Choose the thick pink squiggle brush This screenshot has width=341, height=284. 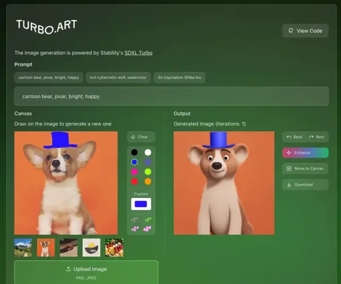point(135,229)
